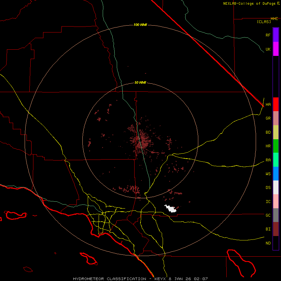281x281 pixels.
Task: Select the red HA hail color swatch
Action: [x=276, y=104]
